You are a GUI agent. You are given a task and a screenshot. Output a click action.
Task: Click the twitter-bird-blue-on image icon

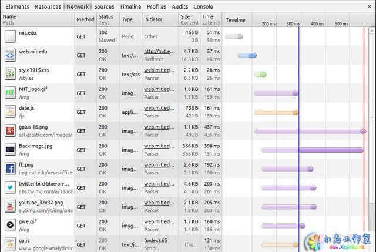coord(10,188)
